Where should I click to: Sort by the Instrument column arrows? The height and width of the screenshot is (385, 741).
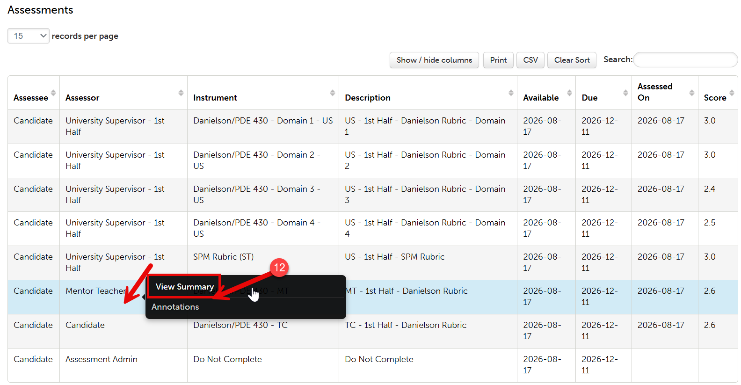click(333, 93)
